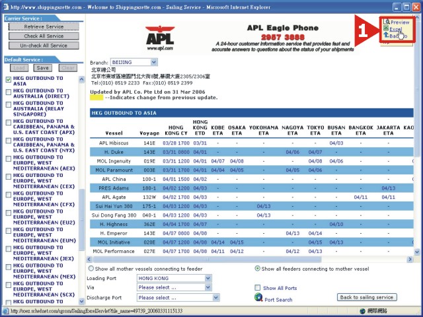Check Europe, West Mediterranean (CEX) service
Viewport: 423px width, 317px height.
point(9,176)
